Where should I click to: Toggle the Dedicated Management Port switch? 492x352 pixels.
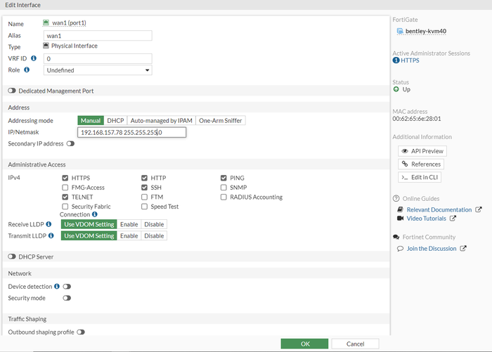click(x=12, y=91)
